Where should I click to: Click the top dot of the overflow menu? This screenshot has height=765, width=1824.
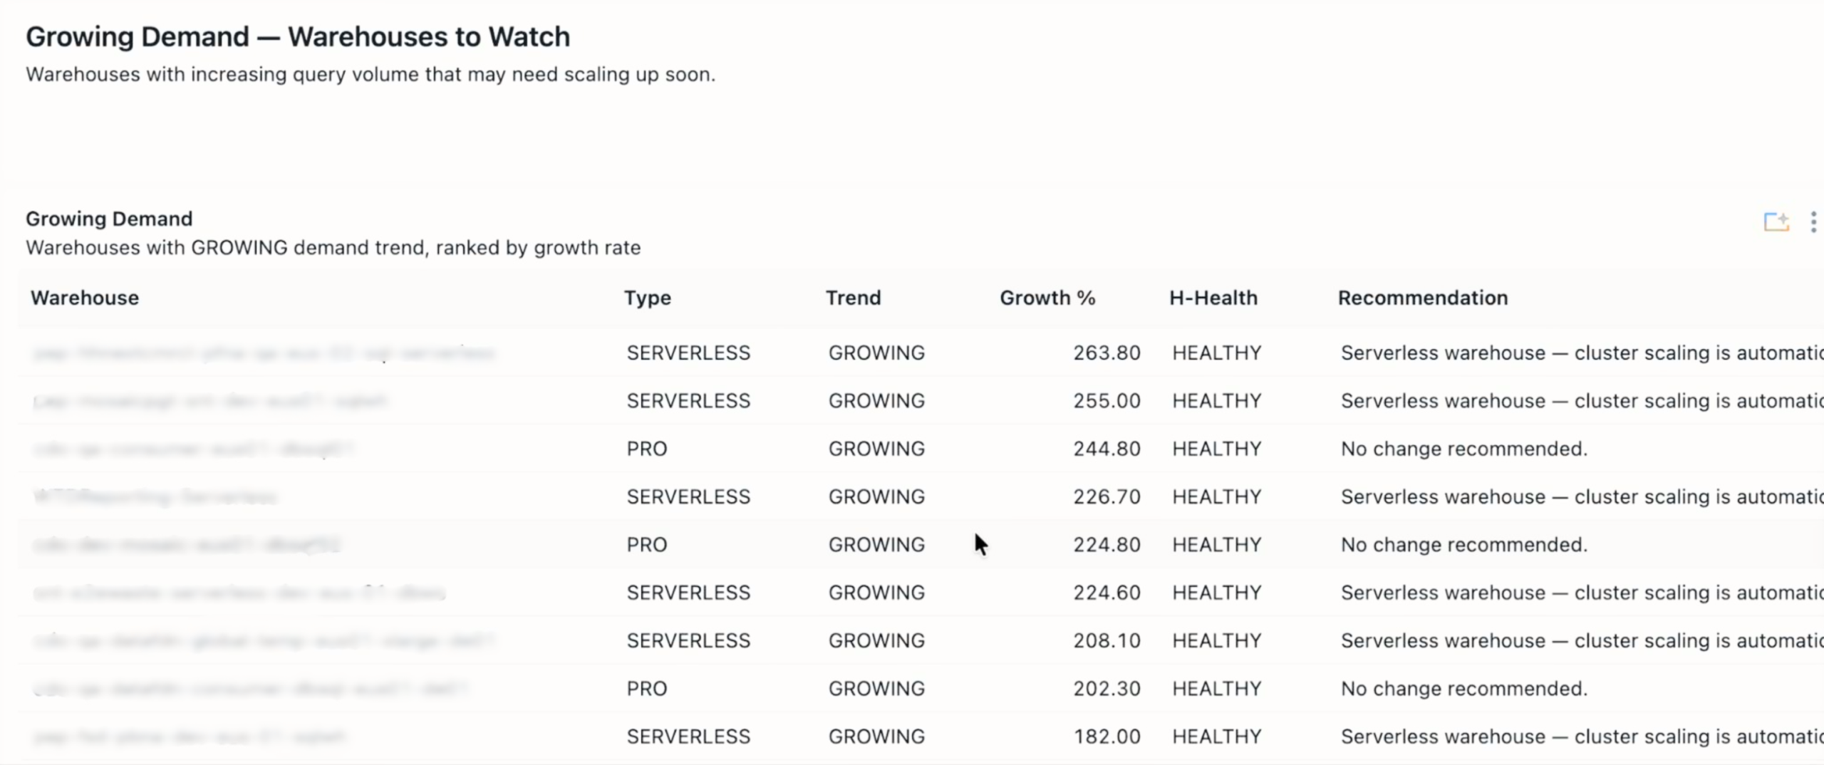coord(1815,215)
